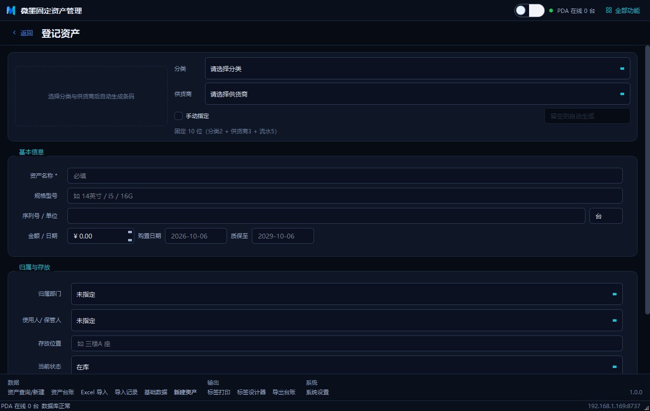Click 导出台账 in the bottom navigation
The width and height of the screenshot is (650, 411).
point(284,392)
